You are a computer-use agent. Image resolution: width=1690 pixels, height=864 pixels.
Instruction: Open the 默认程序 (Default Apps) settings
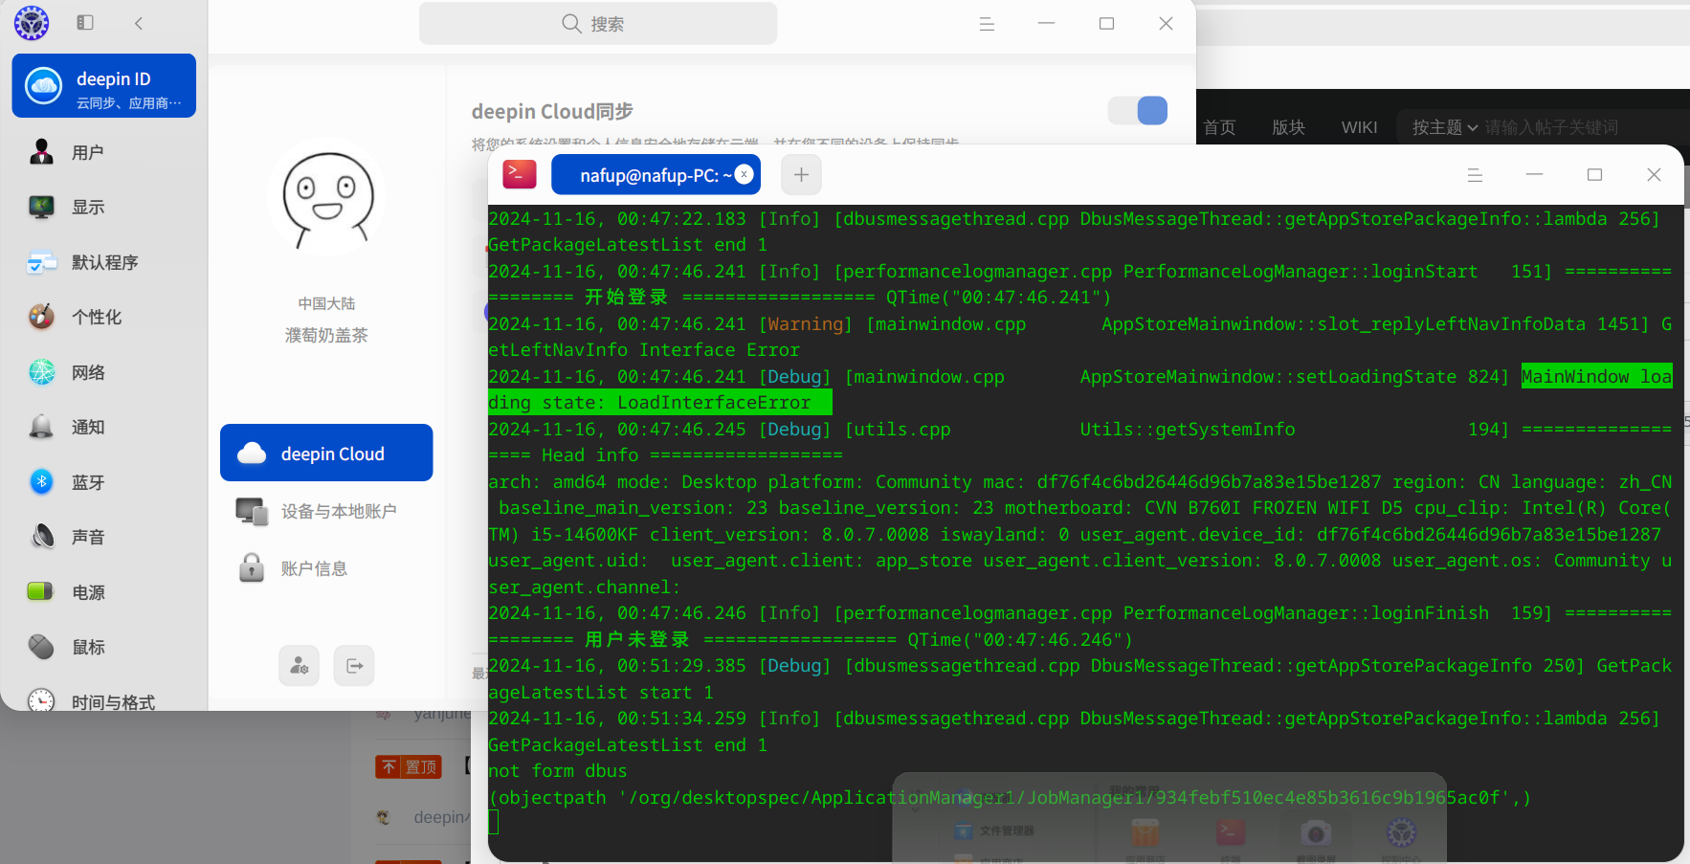(103, 262)
